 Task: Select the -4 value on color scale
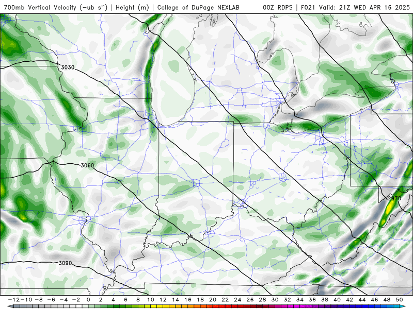[x=63, y=300]
